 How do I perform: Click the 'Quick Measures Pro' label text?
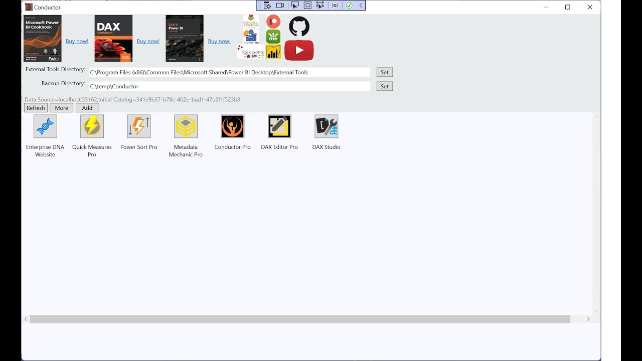coord(92,151)
